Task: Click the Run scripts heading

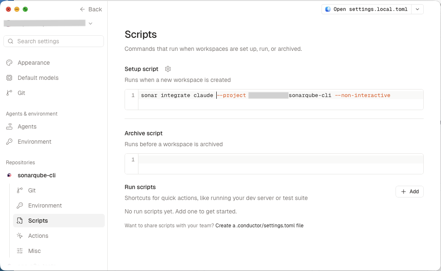Action: 140,187
